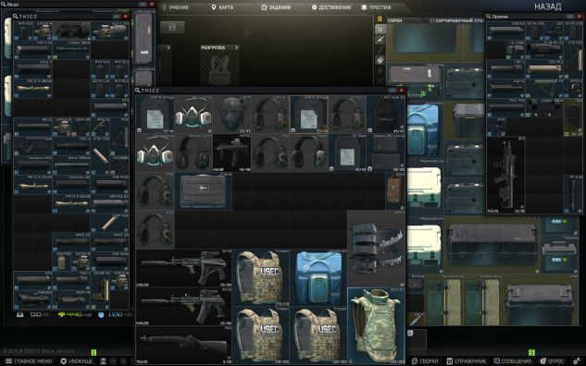Select the green camo body armor thumbnail
This screenshot has height=366, width=586.
377,325
